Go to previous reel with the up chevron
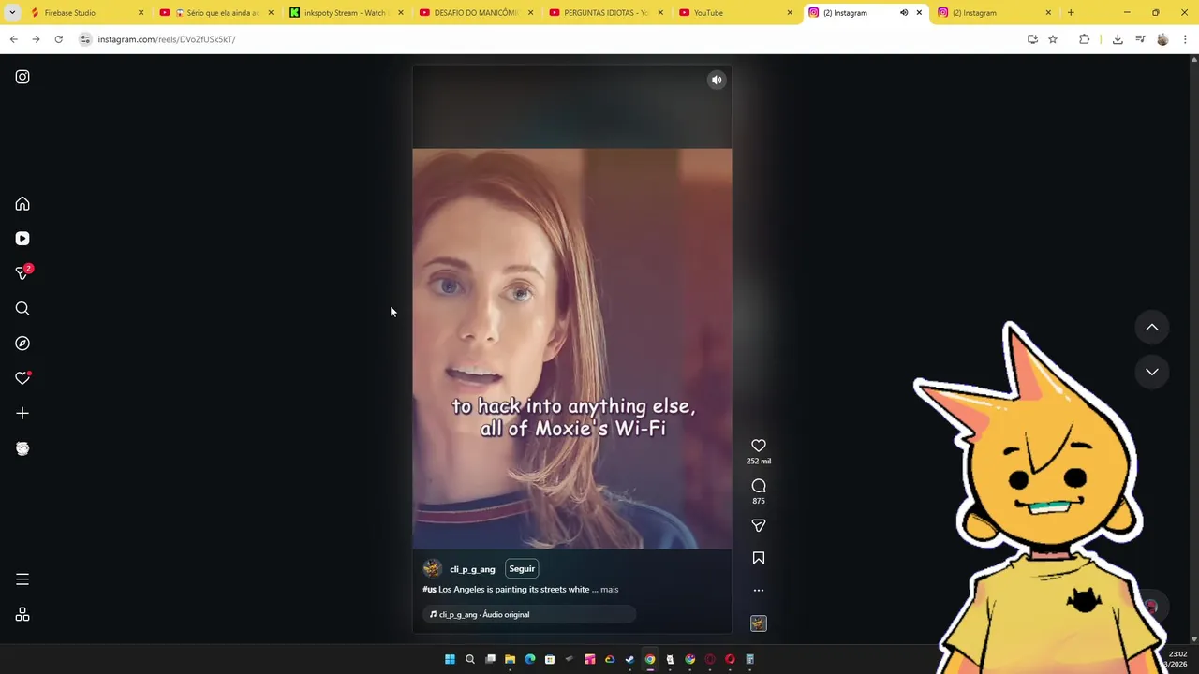This screenshot has width=1199, height=674. point(1152,328)
